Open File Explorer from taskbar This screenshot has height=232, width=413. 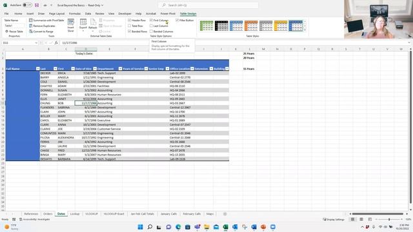[x=206, y=227]
